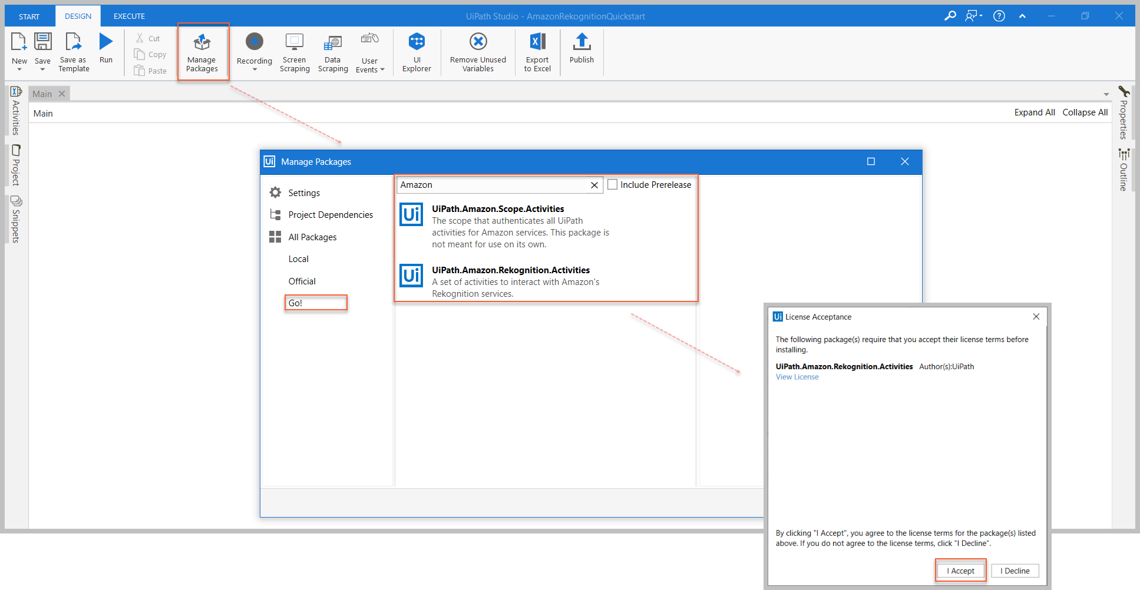Maximize the Manage Packages window
Viewport: 1140px width, 590px height.
point(871,161)
